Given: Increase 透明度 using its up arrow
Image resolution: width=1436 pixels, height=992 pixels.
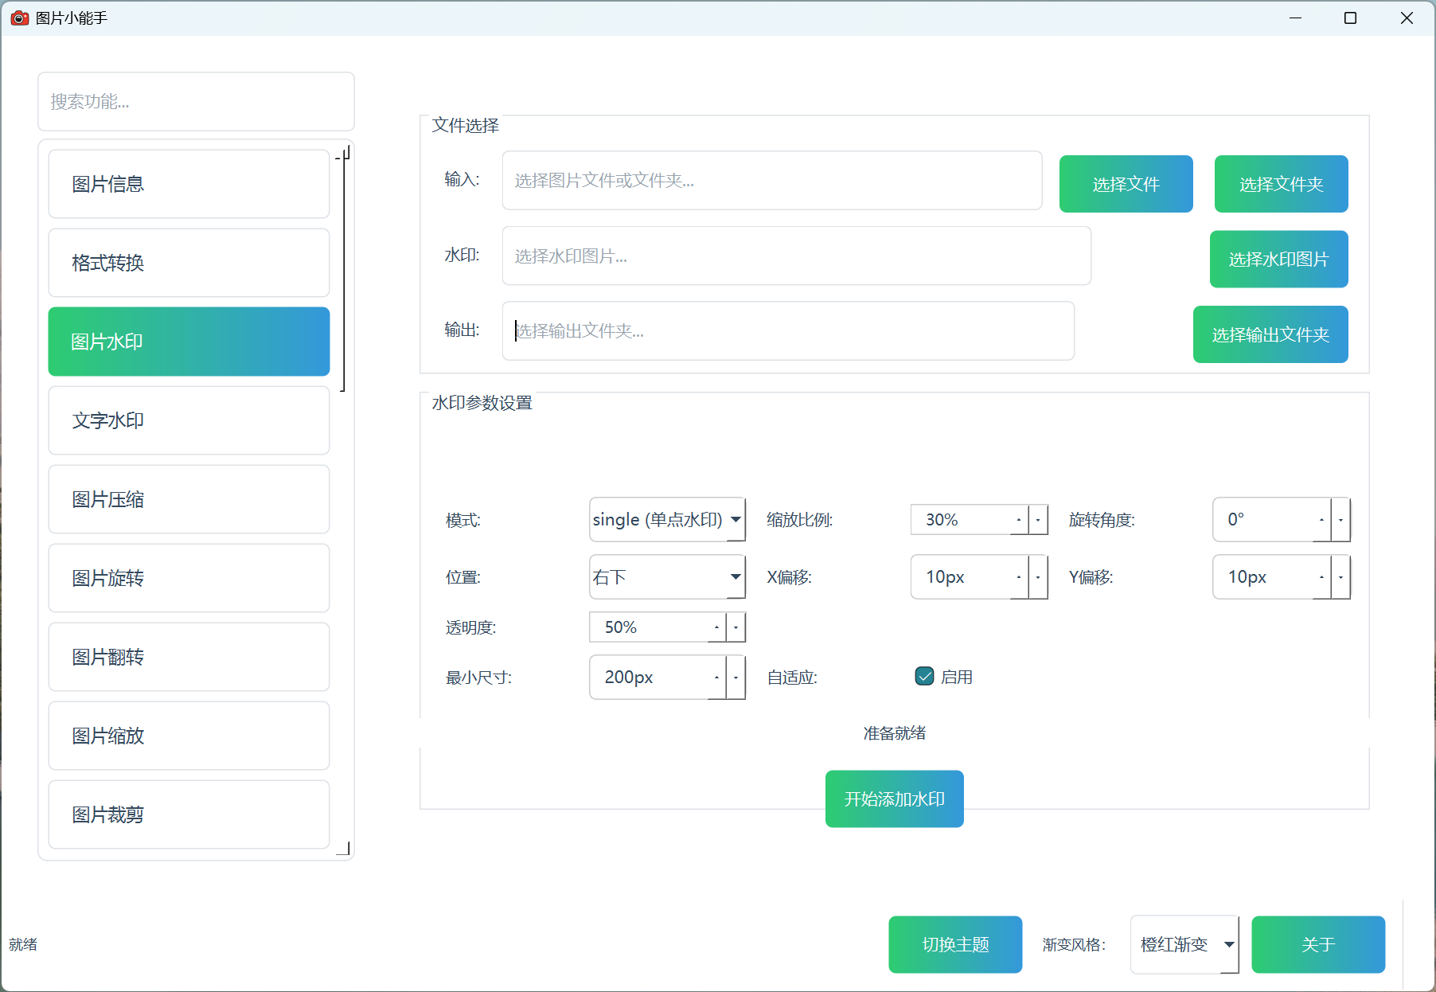Looking at the screenshot, I should click(x=716, y=622).
